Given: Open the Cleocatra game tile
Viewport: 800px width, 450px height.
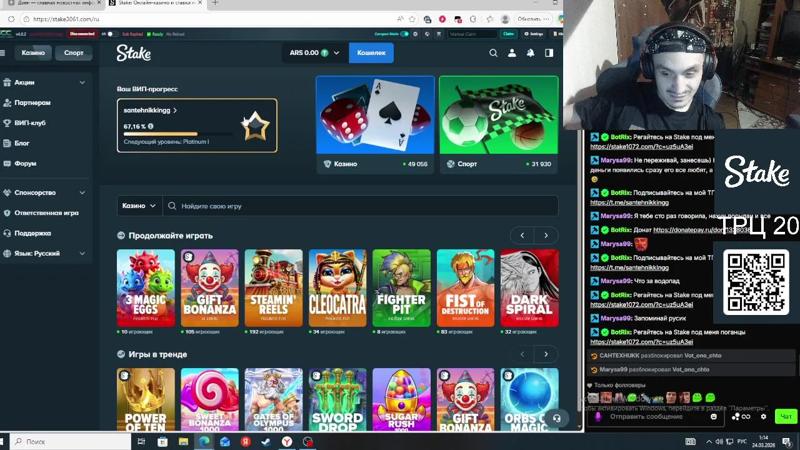Looking at the screenshot, I should (337, 288).
